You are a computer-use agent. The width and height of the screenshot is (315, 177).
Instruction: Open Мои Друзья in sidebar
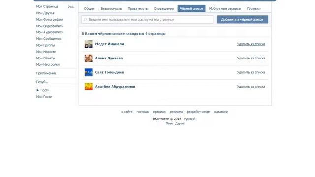pyautogui.click(x=45, y=13)
